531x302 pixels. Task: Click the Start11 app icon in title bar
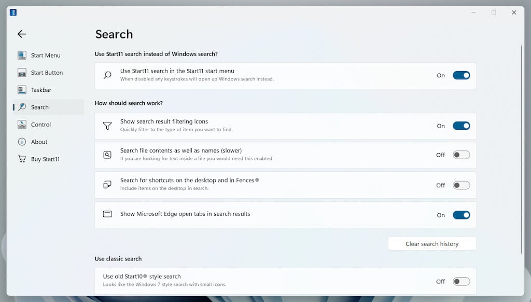point(13,12)
